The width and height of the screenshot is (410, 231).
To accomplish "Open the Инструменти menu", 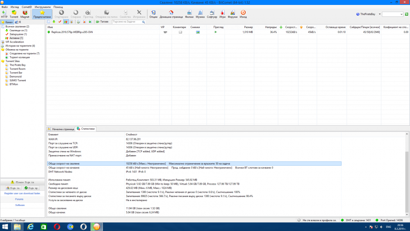I will [x=43, y=7].
